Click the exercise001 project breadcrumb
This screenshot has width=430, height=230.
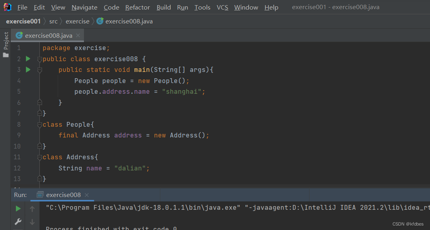(x=23, y=21)
